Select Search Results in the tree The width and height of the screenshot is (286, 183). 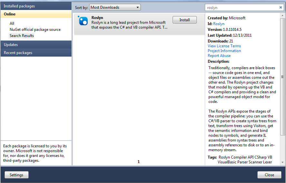point(22,36)
